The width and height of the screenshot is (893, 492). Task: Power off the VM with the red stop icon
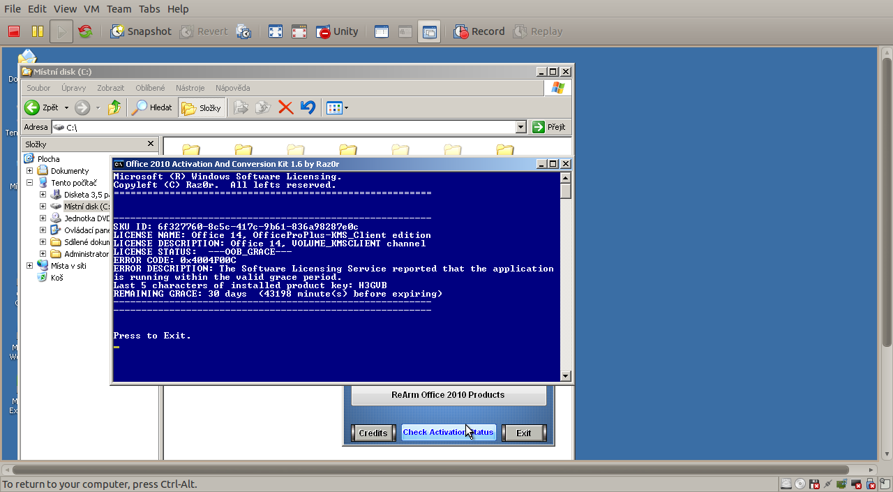pyautogui.click(x=13, y=31)
